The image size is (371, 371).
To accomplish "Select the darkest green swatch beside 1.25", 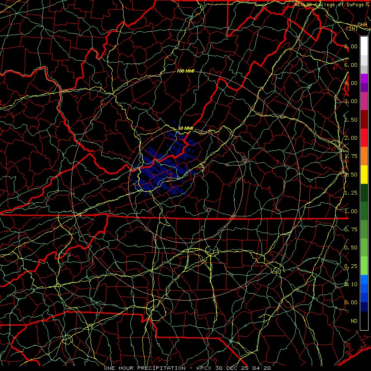I will [364, 193].
